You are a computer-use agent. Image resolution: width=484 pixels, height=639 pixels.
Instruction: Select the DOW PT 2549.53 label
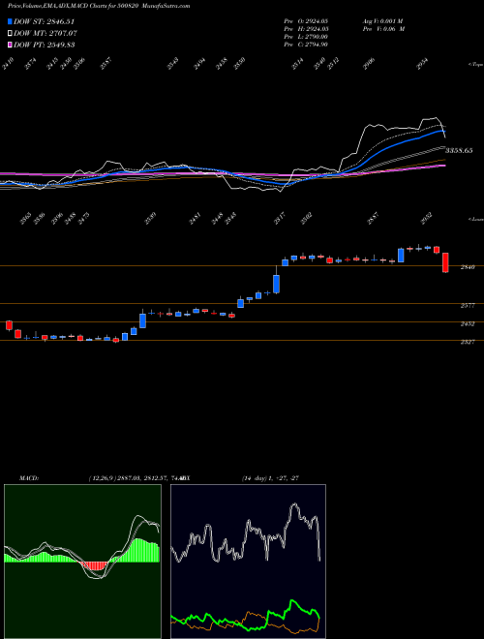point(44,45)
